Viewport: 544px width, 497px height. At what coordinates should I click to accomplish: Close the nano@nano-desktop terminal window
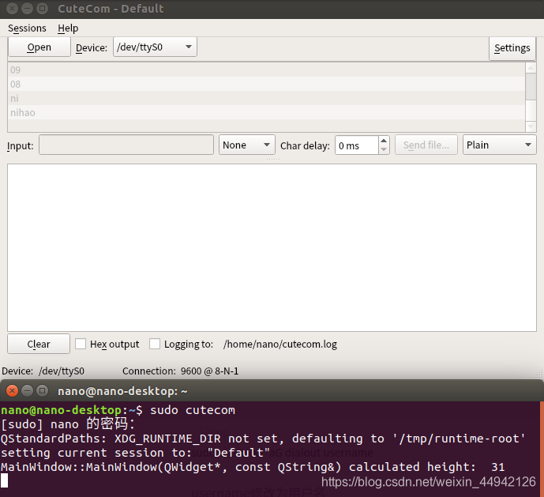pos(12,390)
